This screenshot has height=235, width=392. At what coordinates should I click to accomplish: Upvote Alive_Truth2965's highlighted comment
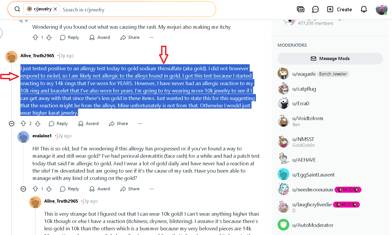pos(24,124)
